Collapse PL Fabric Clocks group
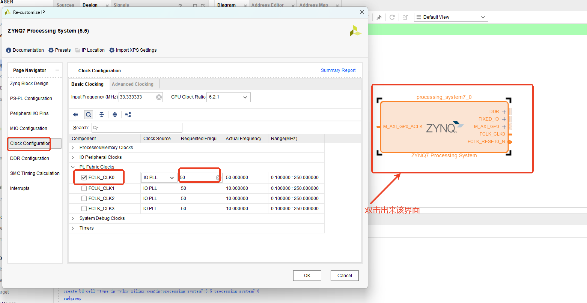587x303 pixels. pos(73,167)
